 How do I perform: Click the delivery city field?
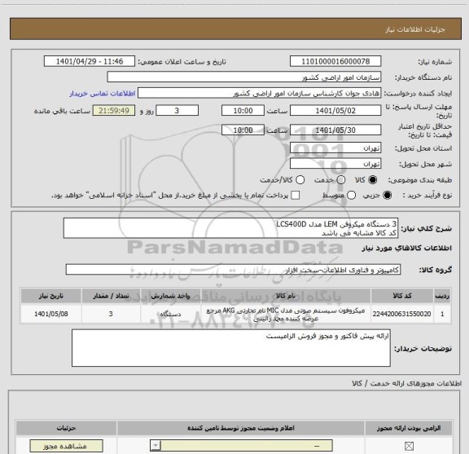point(335,164)
